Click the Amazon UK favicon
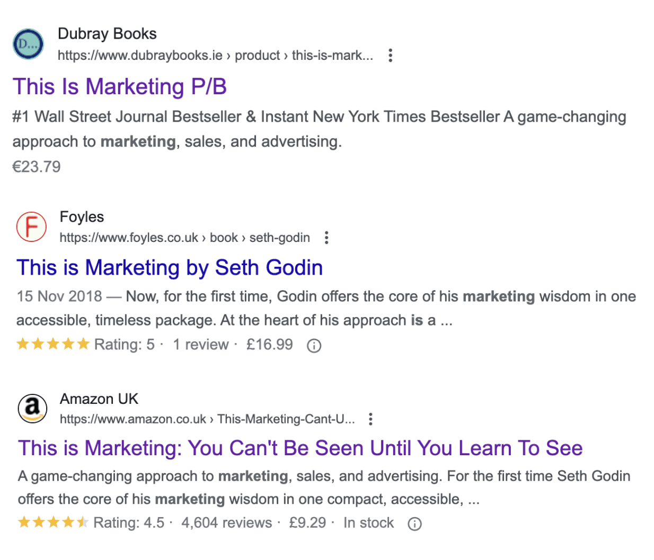Image resolution: width=654 pixels, height=560 pixels. (x=33, y=408)
